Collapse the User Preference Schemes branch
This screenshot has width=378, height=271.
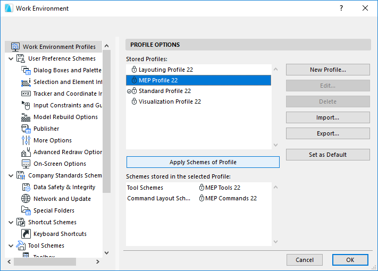tap(11, 58)
